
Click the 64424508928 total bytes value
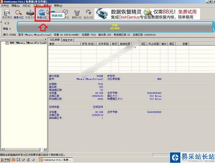click(154, 112)
